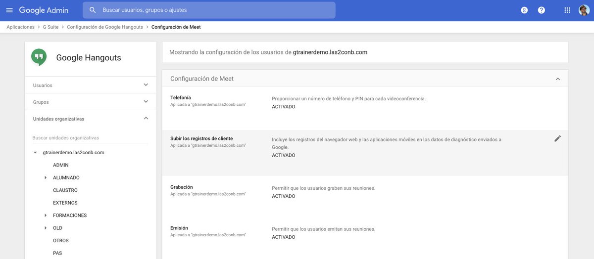
Task: Open Configuración de Google Hangouts breadcrumb
Action: click(105, 27)
